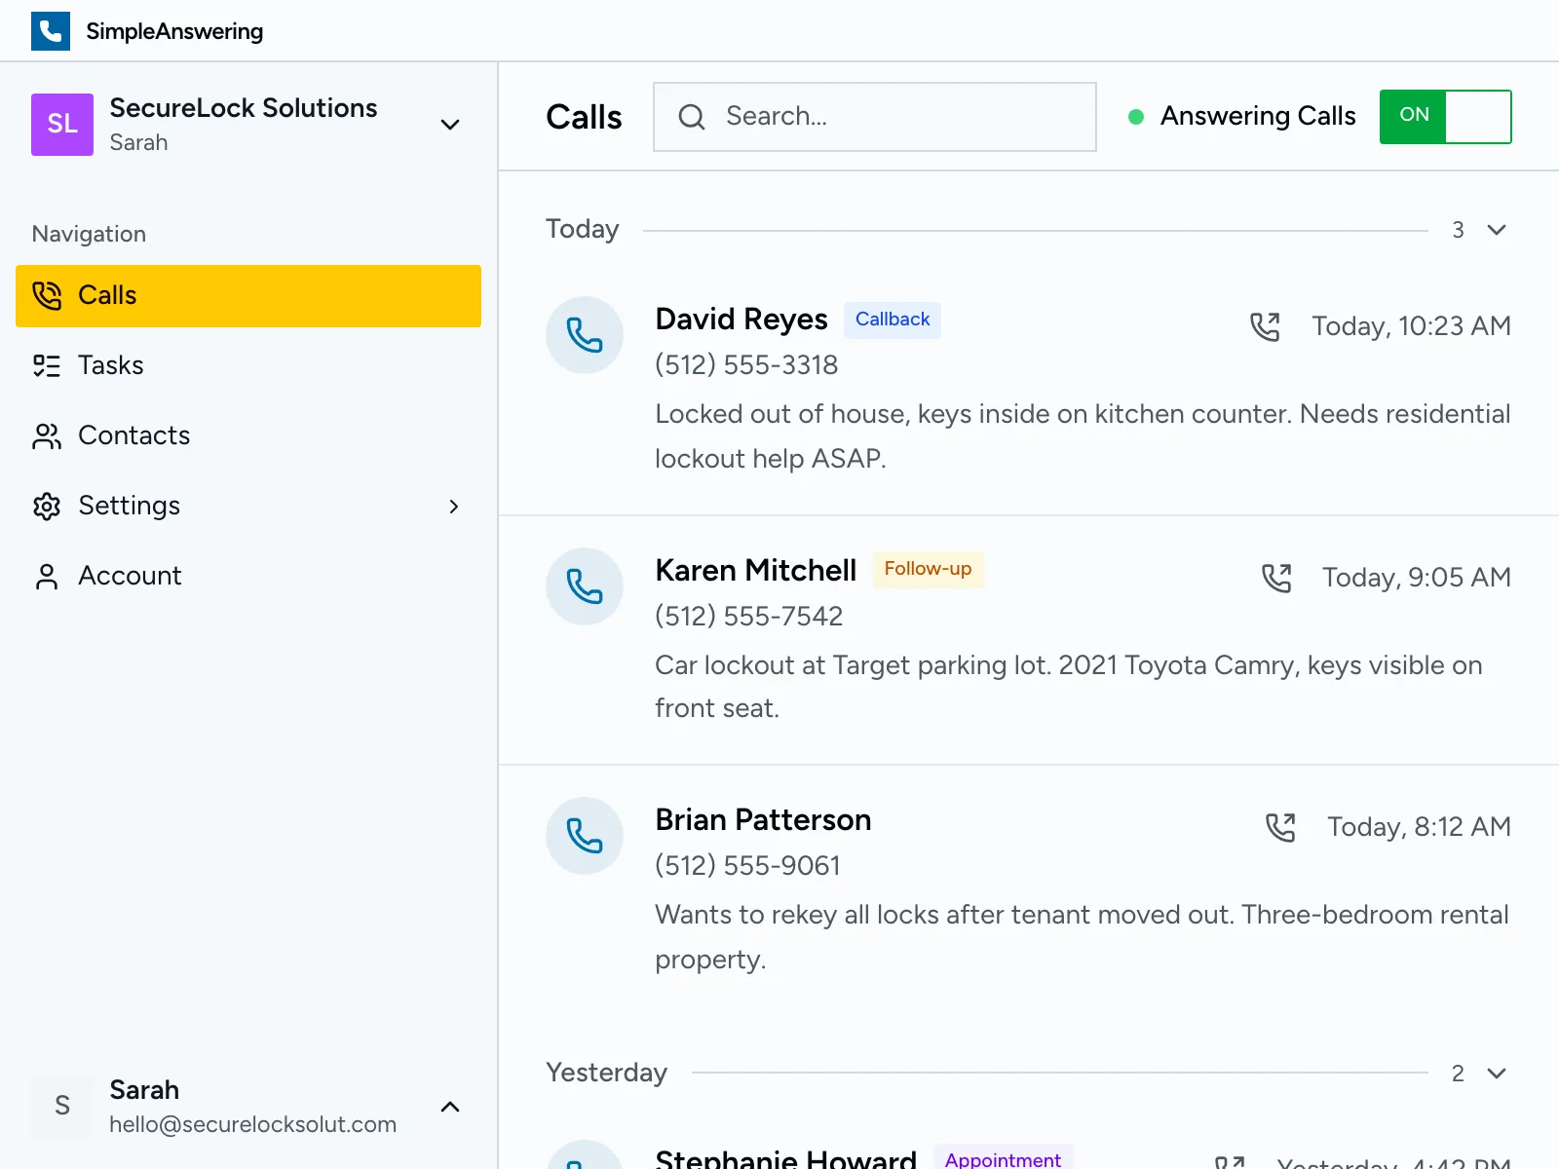Open the SimpleAnswering app logo icon
Screen dimensions: 1559x1169
pos(51,30)
